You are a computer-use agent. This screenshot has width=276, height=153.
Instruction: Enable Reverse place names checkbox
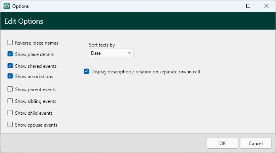(x=10, y=43)
